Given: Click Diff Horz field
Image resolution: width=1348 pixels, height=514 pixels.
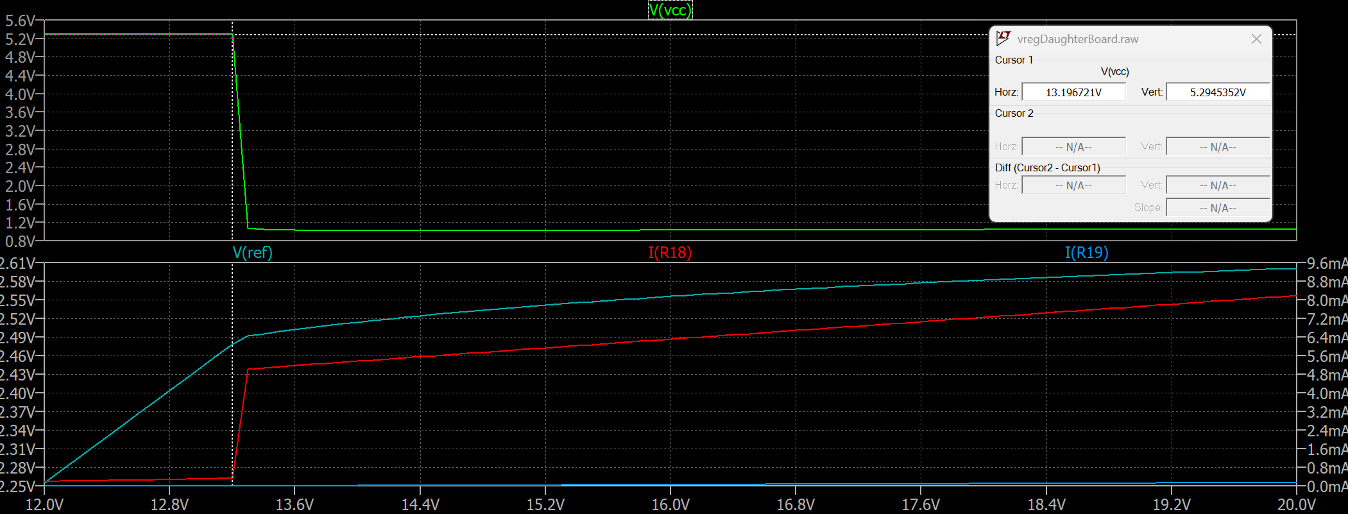Looking at the screenshot, I should pos(1073,185).
